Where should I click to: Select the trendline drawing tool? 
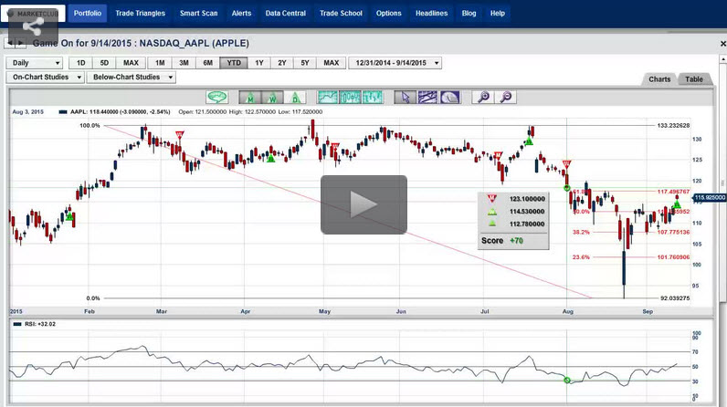point(427,98)
